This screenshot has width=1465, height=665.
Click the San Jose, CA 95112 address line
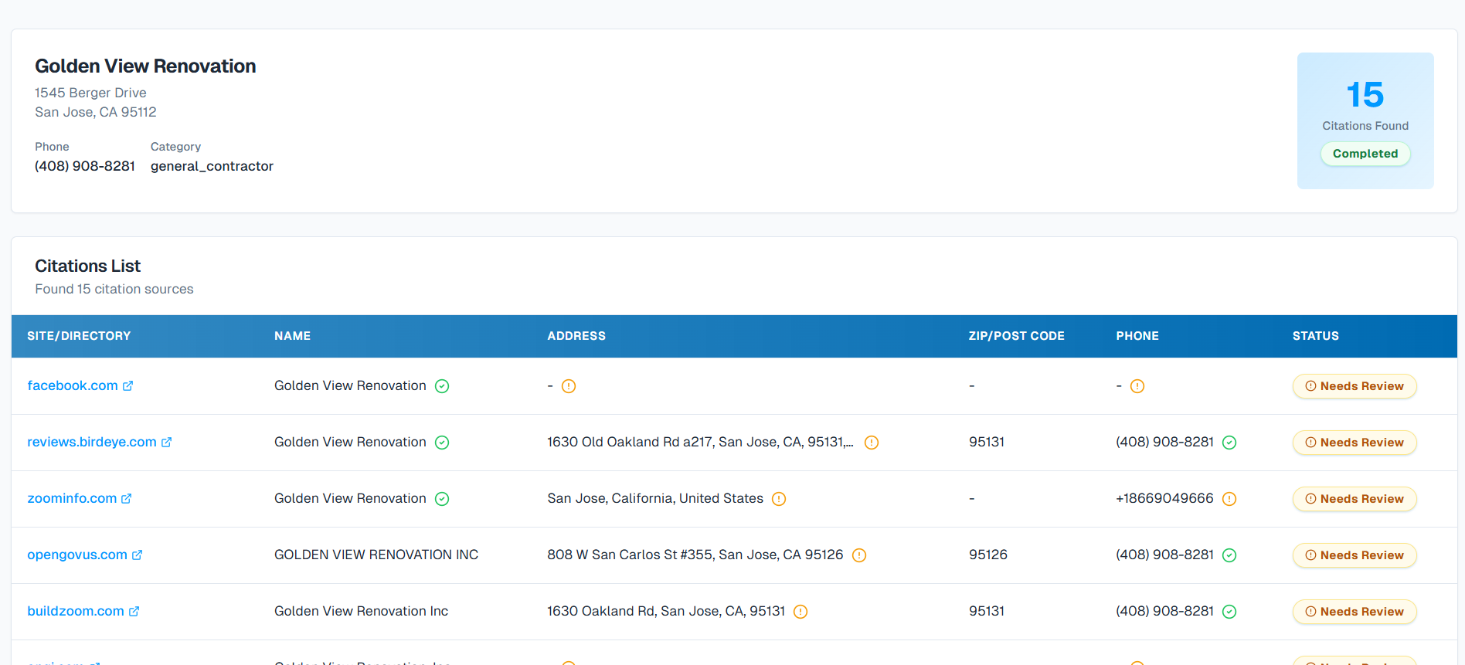[96, 112]
